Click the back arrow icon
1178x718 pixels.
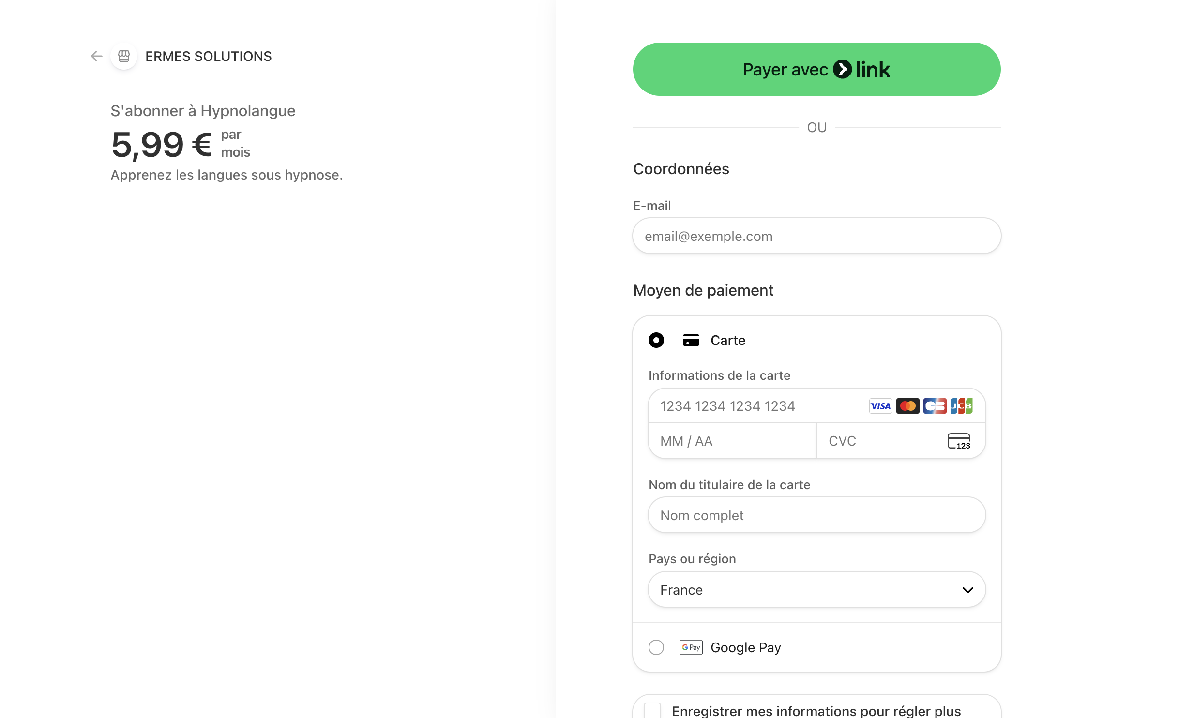[x=96, y=56]
